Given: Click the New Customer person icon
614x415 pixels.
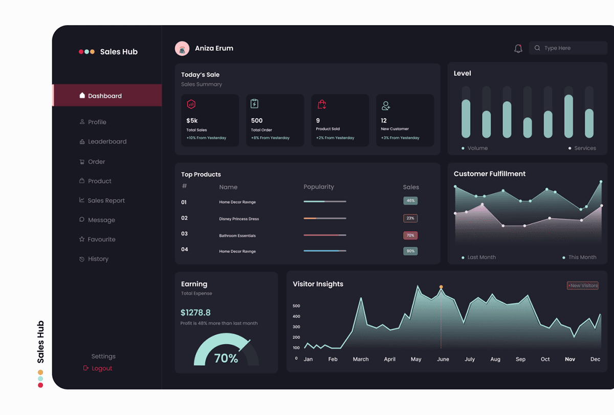Looking at the screenshot, I should point(386,106).
